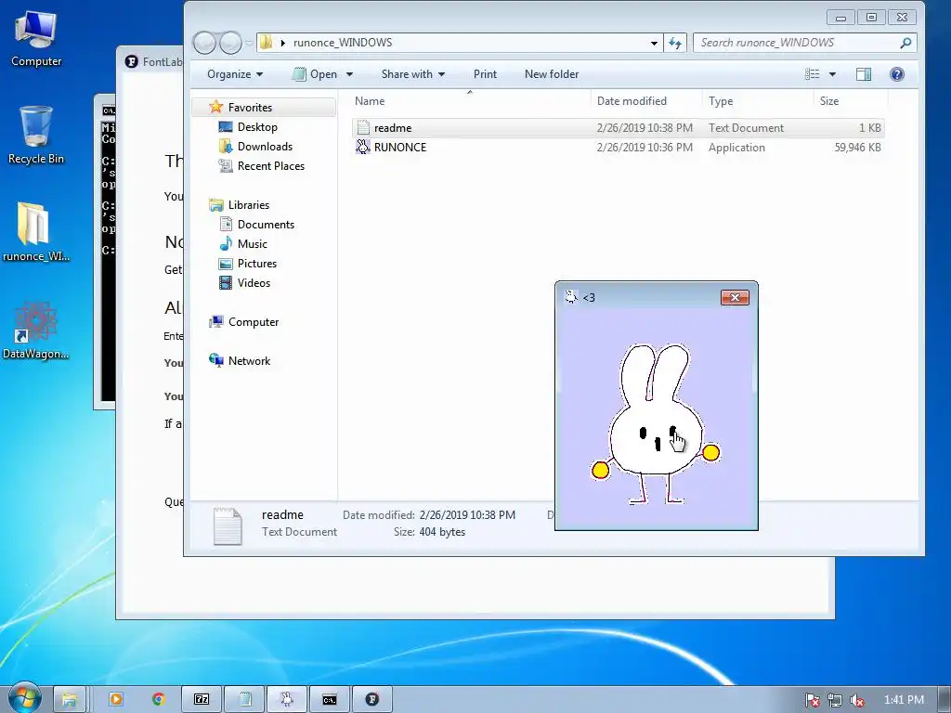Click the network tray icon

tap(835, 700)
